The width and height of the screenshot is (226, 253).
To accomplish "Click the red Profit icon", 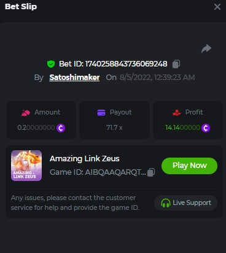I will coord(177,113).
